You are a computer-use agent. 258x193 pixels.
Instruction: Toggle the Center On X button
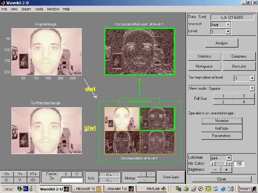click(66, 174)
